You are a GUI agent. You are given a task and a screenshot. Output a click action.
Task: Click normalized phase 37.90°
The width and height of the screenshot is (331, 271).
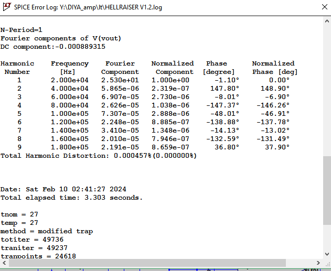point(277,147)
